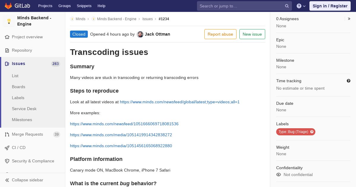Screen dimensions: 356x187
Task: Focus the Search or jump to field
Action: tap(244, 6)
